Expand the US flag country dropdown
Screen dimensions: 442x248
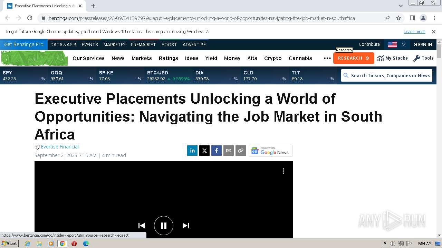coord(397,44)
